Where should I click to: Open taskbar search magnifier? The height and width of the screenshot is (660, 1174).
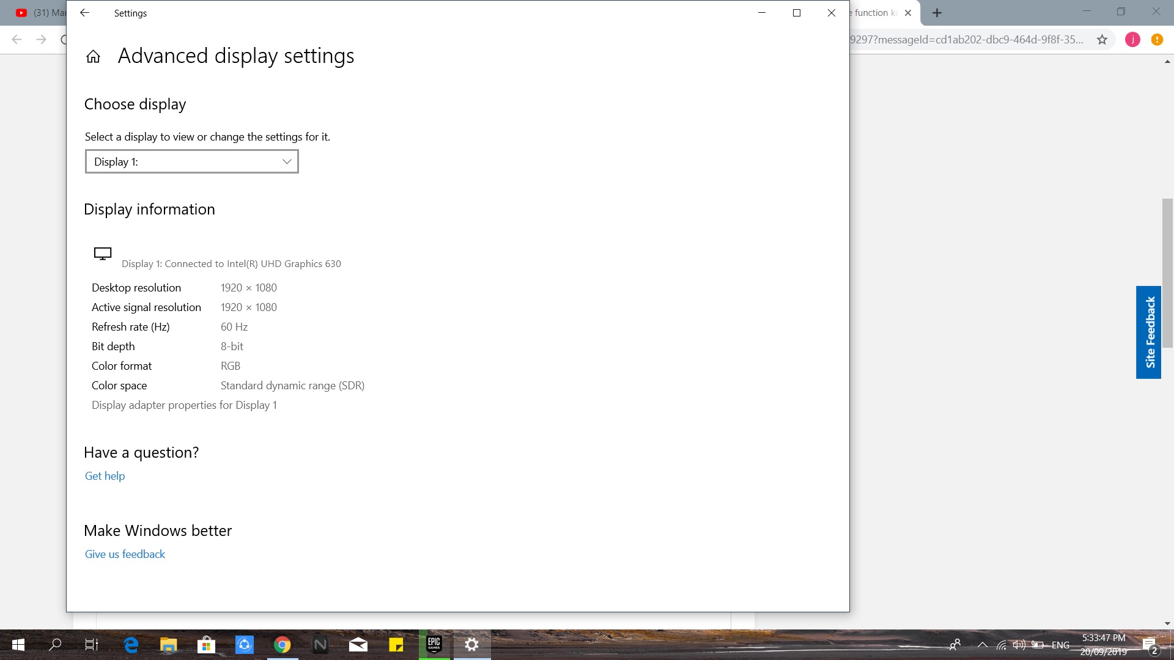[x=55, y=645]
